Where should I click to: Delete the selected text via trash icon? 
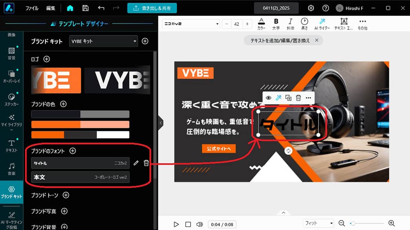point(298,98)
